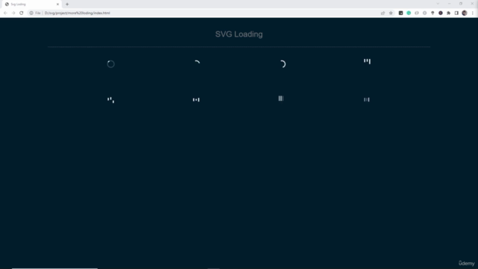Click the SVG Loading heading
This screenshot has width=478, height=269.
coord(239,34)
